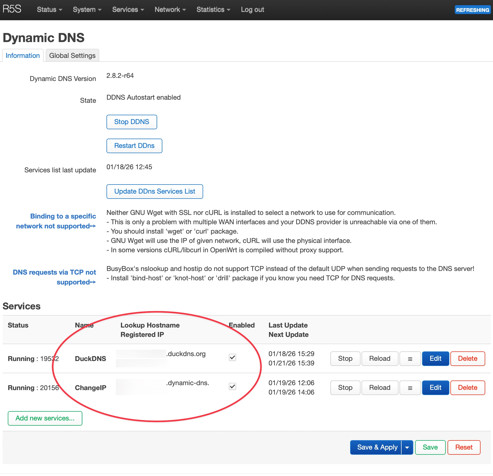The height and width of the screenshot is (476, 493).
Task: Click the REFRESHING indicator badge
Action: [x=472, y=10]
